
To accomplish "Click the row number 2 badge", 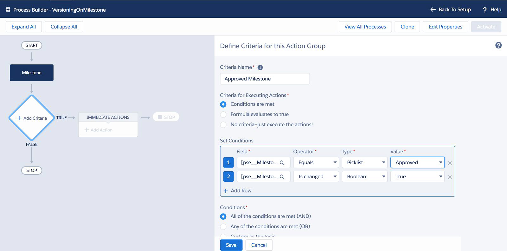I will (228, 176).
